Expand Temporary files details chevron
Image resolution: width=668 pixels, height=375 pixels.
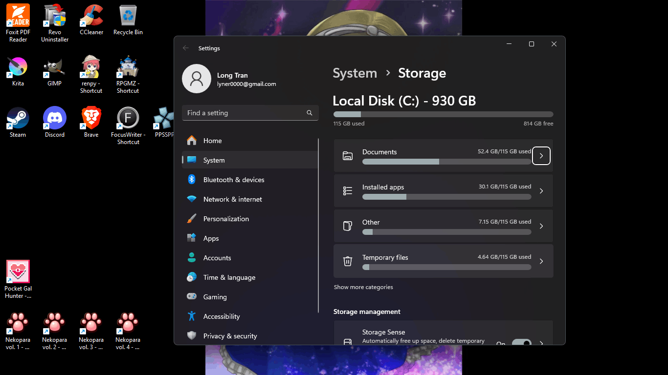coord(541,261)
